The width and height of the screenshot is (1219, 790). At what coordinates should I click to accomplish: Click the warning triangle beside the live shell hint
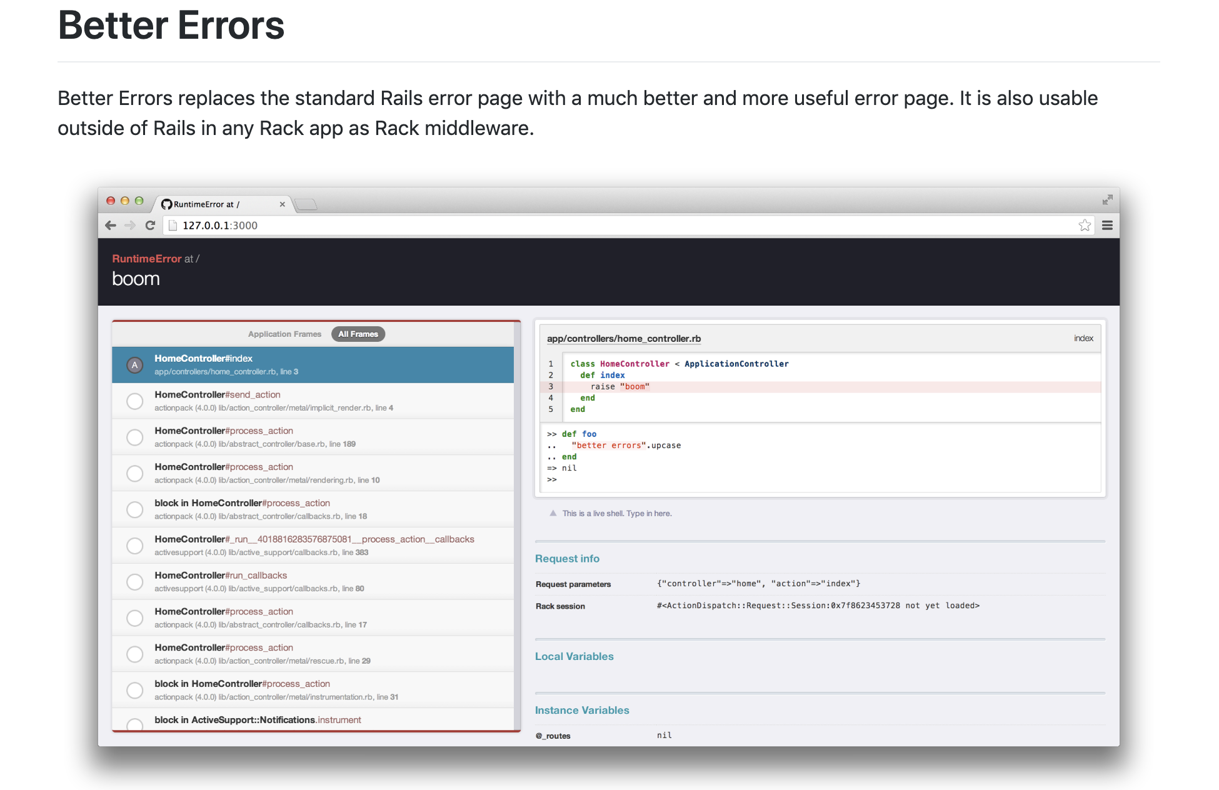[x=553, y=512]
